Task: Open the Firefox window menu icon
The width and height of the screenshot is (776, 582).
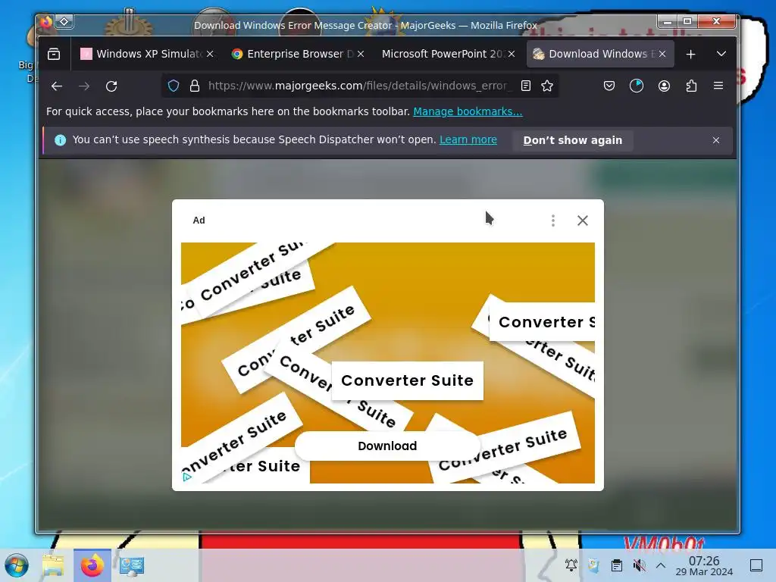Action: tap(45, 22)
